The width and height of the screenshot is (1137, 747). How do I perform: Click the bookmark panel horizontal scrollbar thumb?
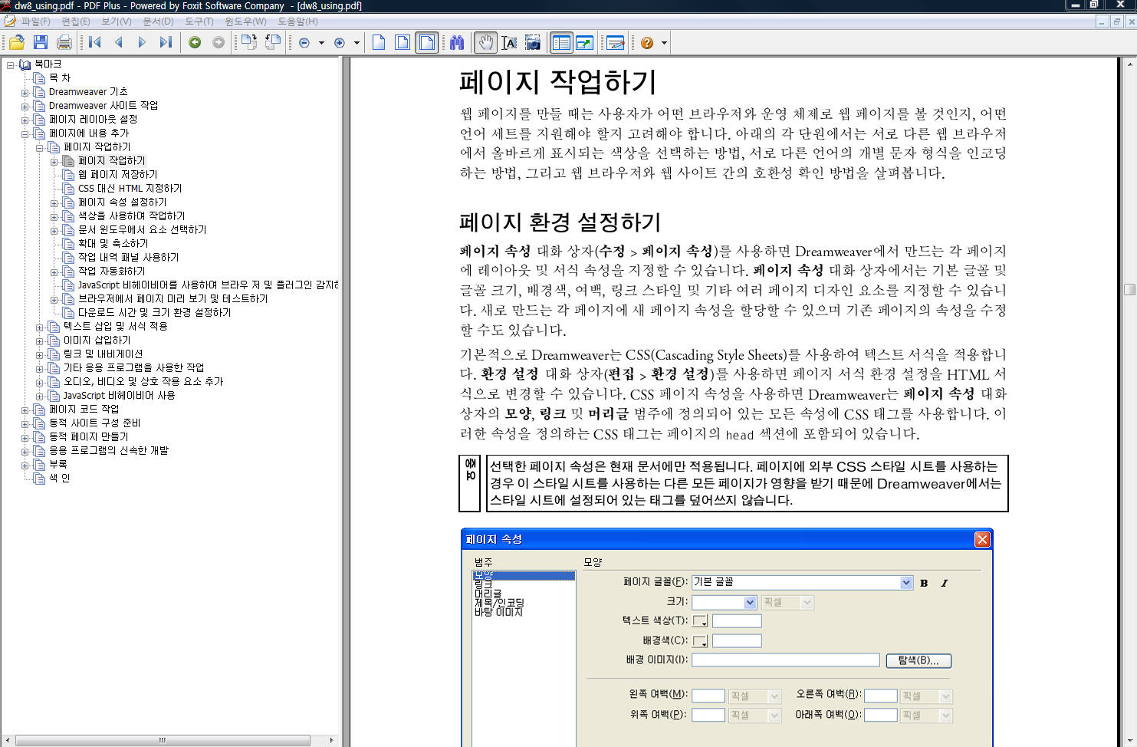(163, 740)
